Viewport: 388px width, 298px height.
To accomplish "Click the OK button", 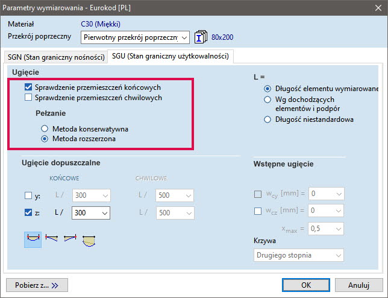I will pyautogui.click(x=305, y=284).
